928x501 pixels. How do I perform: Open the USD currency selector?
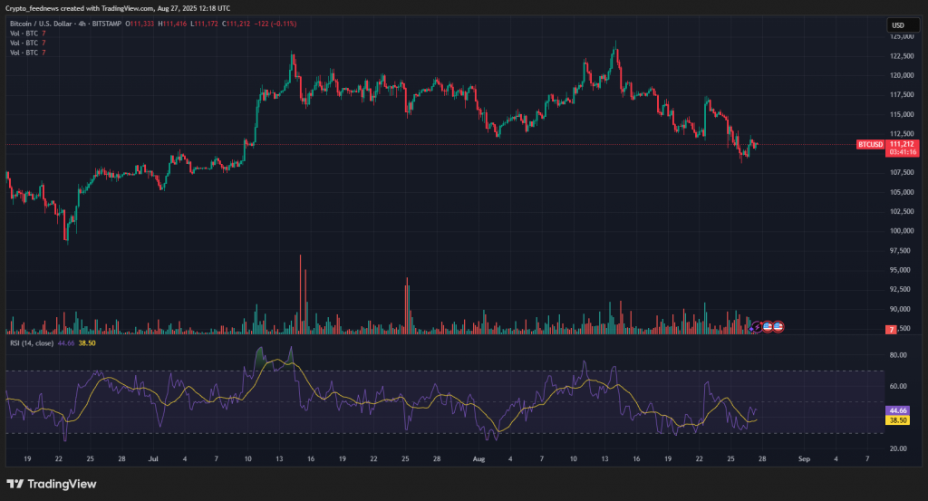coord(898,25)
